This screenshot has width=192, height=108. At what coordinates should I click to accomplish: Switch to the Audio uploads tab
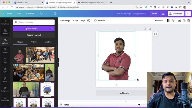click(x=48, y=42)
